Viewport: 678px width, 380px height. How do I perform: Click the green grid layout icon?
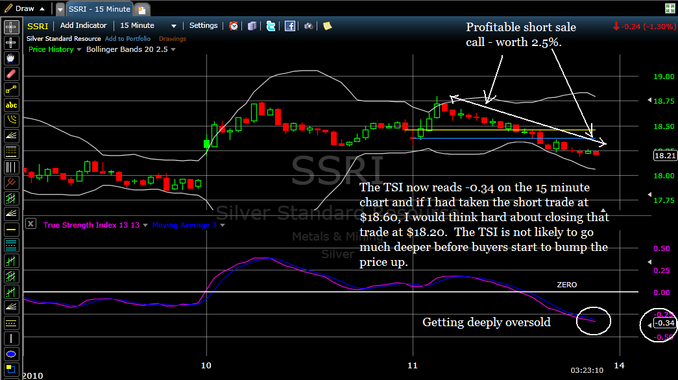pos(670,8)
